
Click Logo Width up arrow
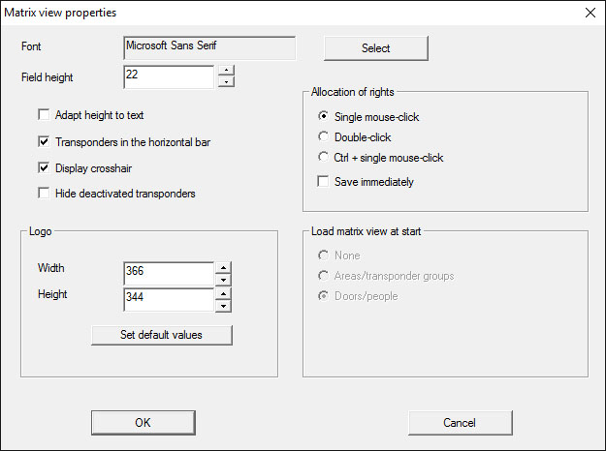tap(223, 268)
